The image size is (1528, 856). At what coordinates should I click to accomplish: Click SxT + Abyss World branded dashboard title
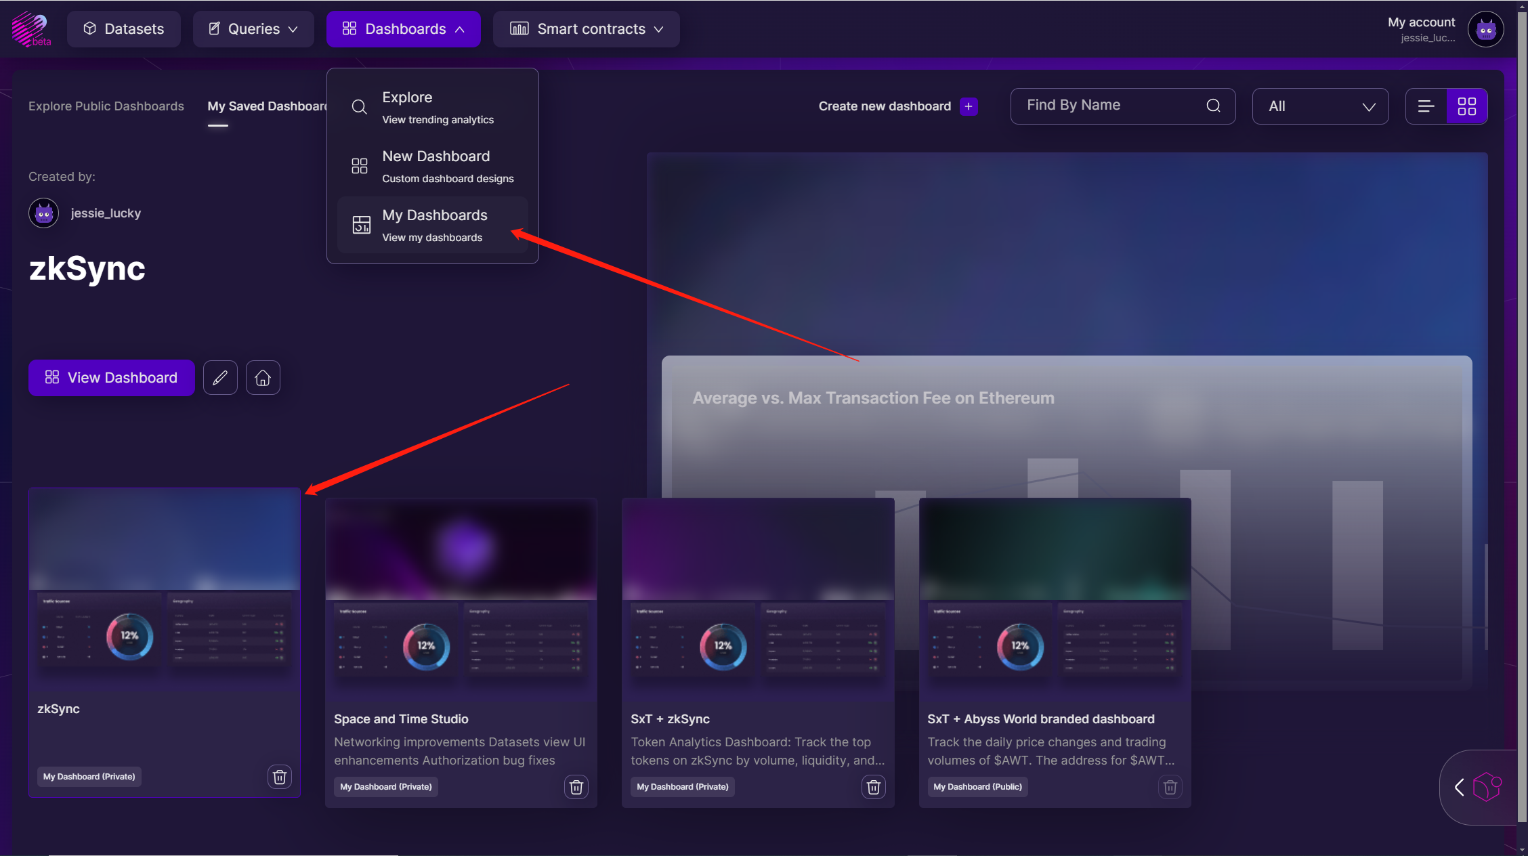[1041, 719]
